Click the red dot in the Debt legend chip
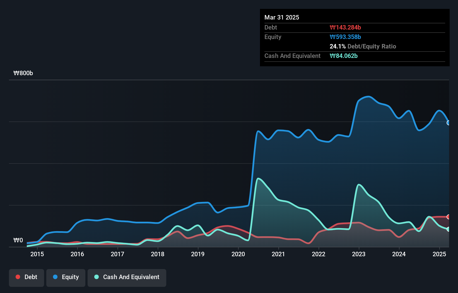458x293 pixels. click(17, 277)
